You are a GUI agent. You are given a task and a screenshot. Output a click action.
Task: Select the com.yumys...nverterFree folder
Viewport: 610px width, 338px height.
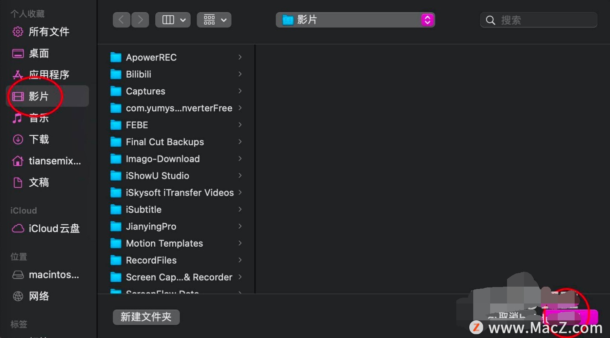[x=176, y=108]
